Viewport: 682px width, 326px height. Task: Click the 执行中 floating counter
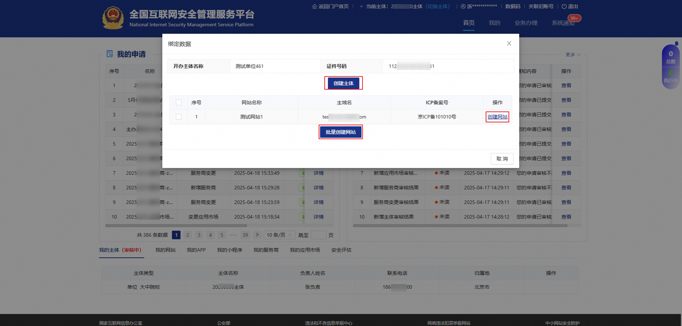click(x=670, y=76)
